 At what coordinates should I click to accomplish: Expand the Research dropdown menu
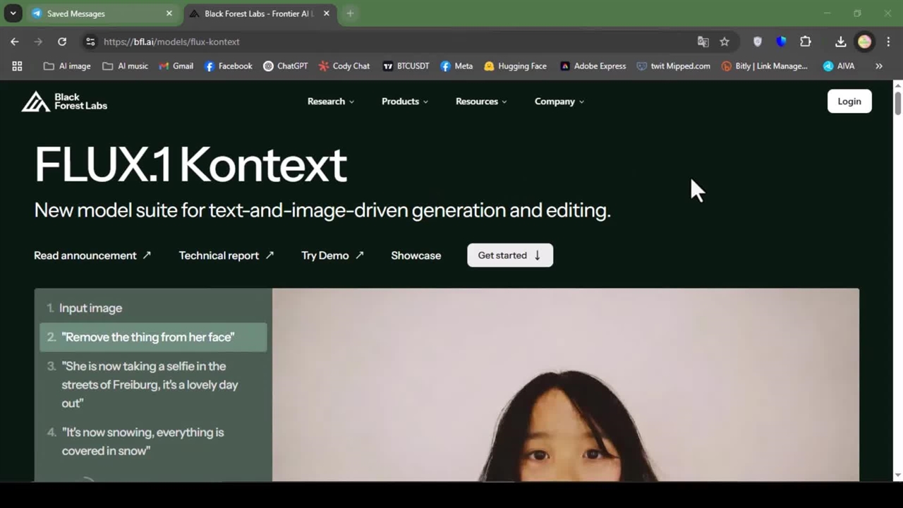click(330, 102)
